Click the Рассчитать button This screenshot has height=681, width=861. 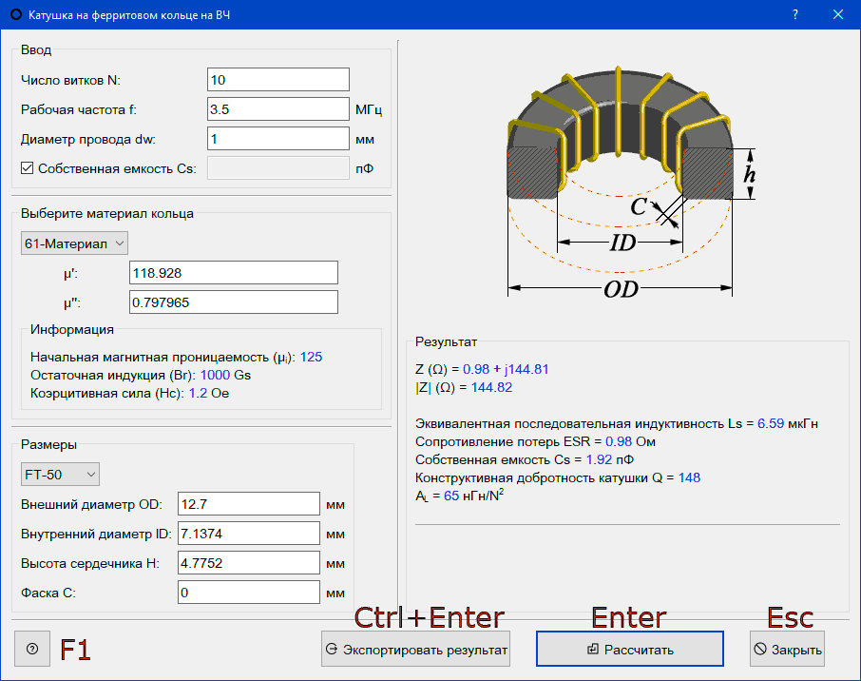click(630, 649)
